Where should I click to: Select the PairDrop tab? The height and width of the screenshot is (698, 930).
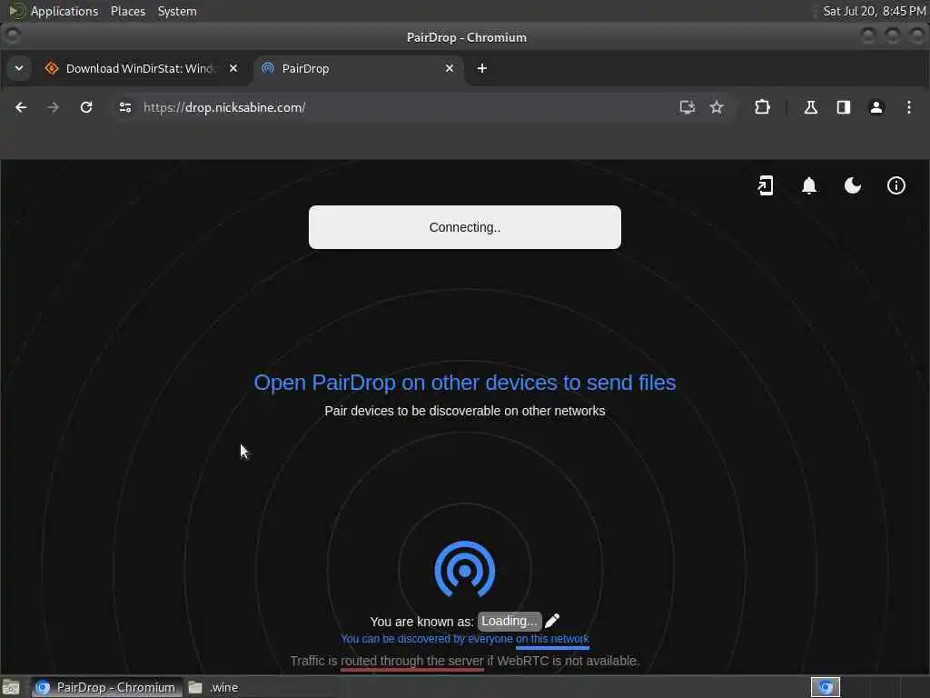pos(356,68)
